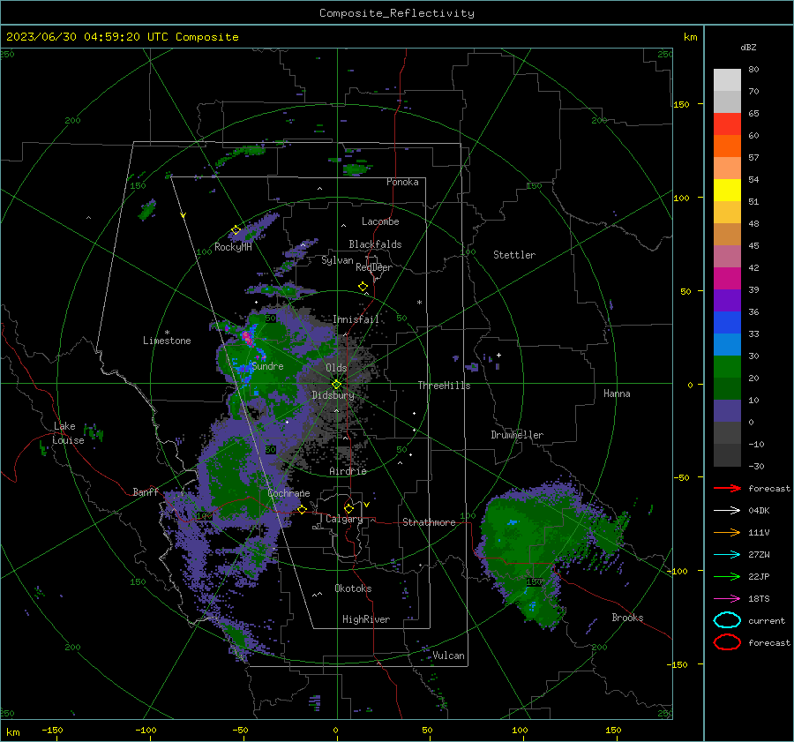
Task: Click the yellow diamond marker below RedDeer
Action: pos(363,287)
